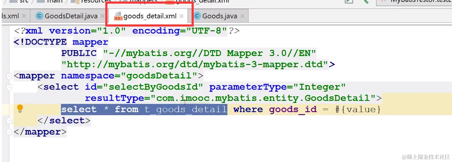Close the goods_detail.xml tab
The height and width of the screenshot is (162, 452).
coord(181,16)
